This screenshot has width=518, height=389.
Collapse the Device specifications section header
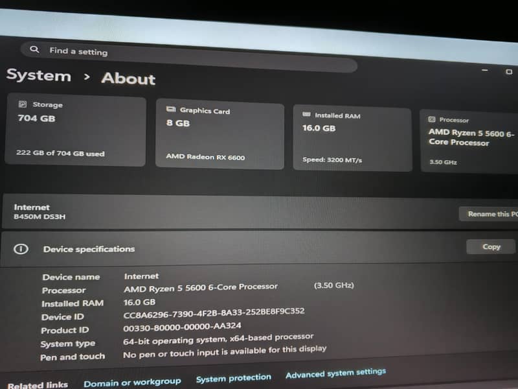click(259, 248)
